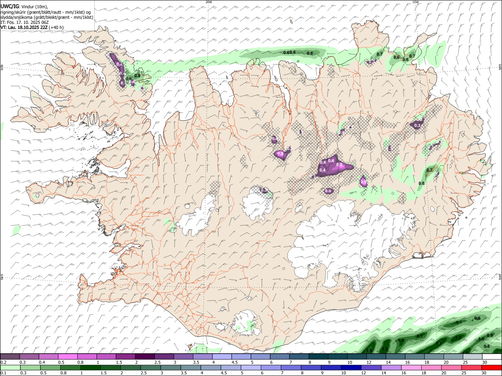Viewport: 502px width, 376px height.
Task: Click the 1.3 precipitation value offshore southeast
Action: tap(458, 338)
